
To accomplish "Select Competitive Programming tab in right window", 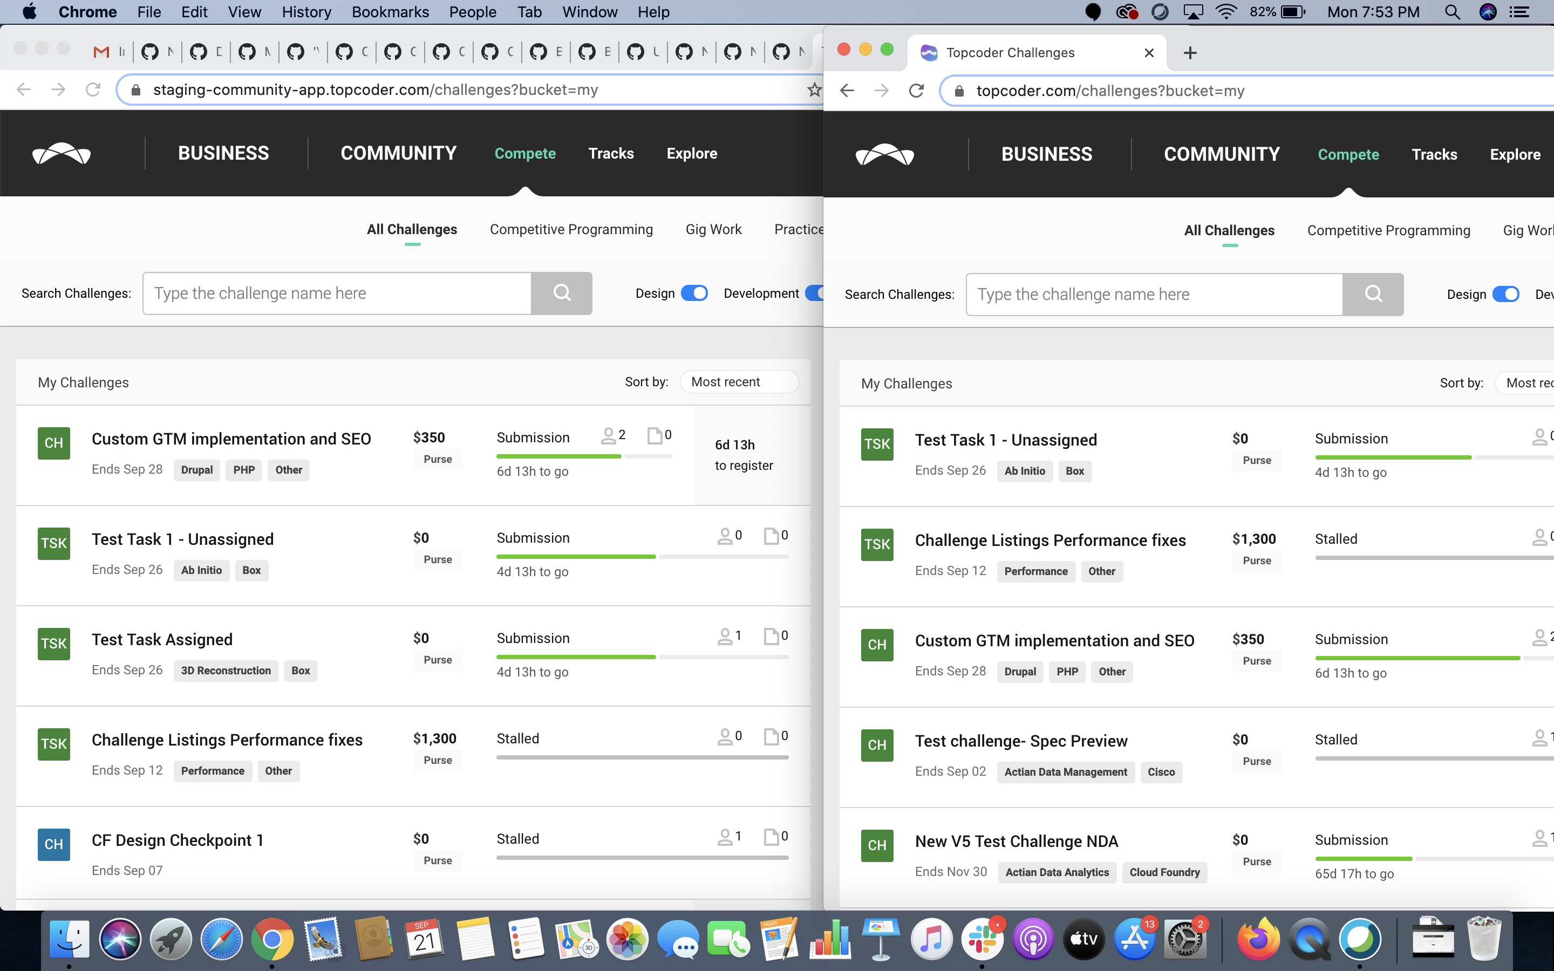I will [1388, 230].
